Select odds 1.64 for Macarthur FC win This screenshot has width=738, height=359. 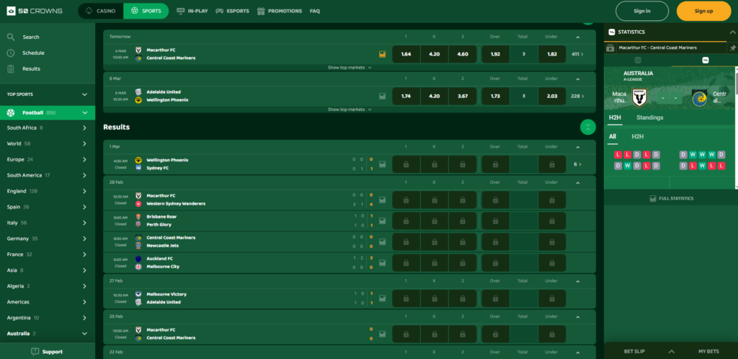coord(406,54)
